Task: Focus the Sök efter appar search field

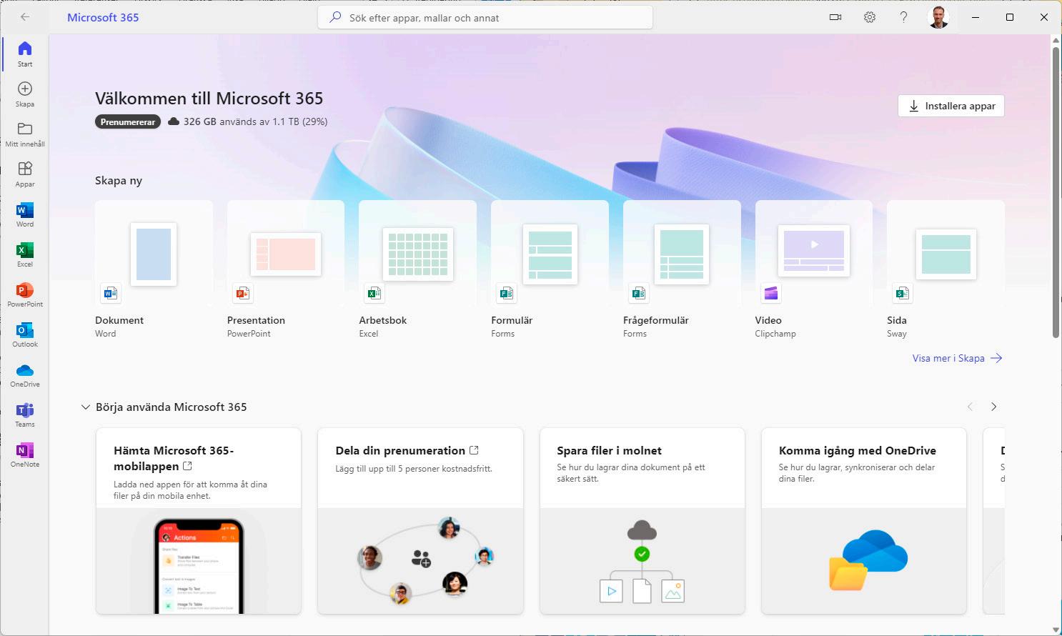Action: [x=485, y=18]
